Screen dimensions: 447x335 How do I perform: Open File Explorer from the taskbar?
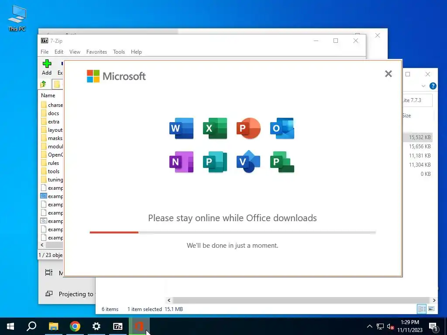(x=53, y=326)
